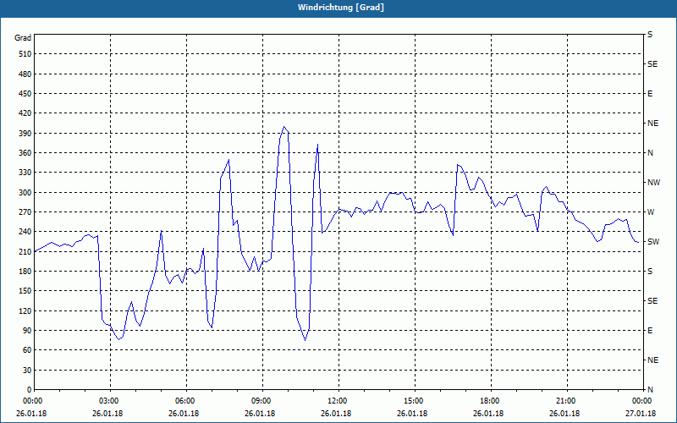Viewport: 677px width, 423px height.
Task: Click the 12:00 time label
Action: tap(338, 400)
